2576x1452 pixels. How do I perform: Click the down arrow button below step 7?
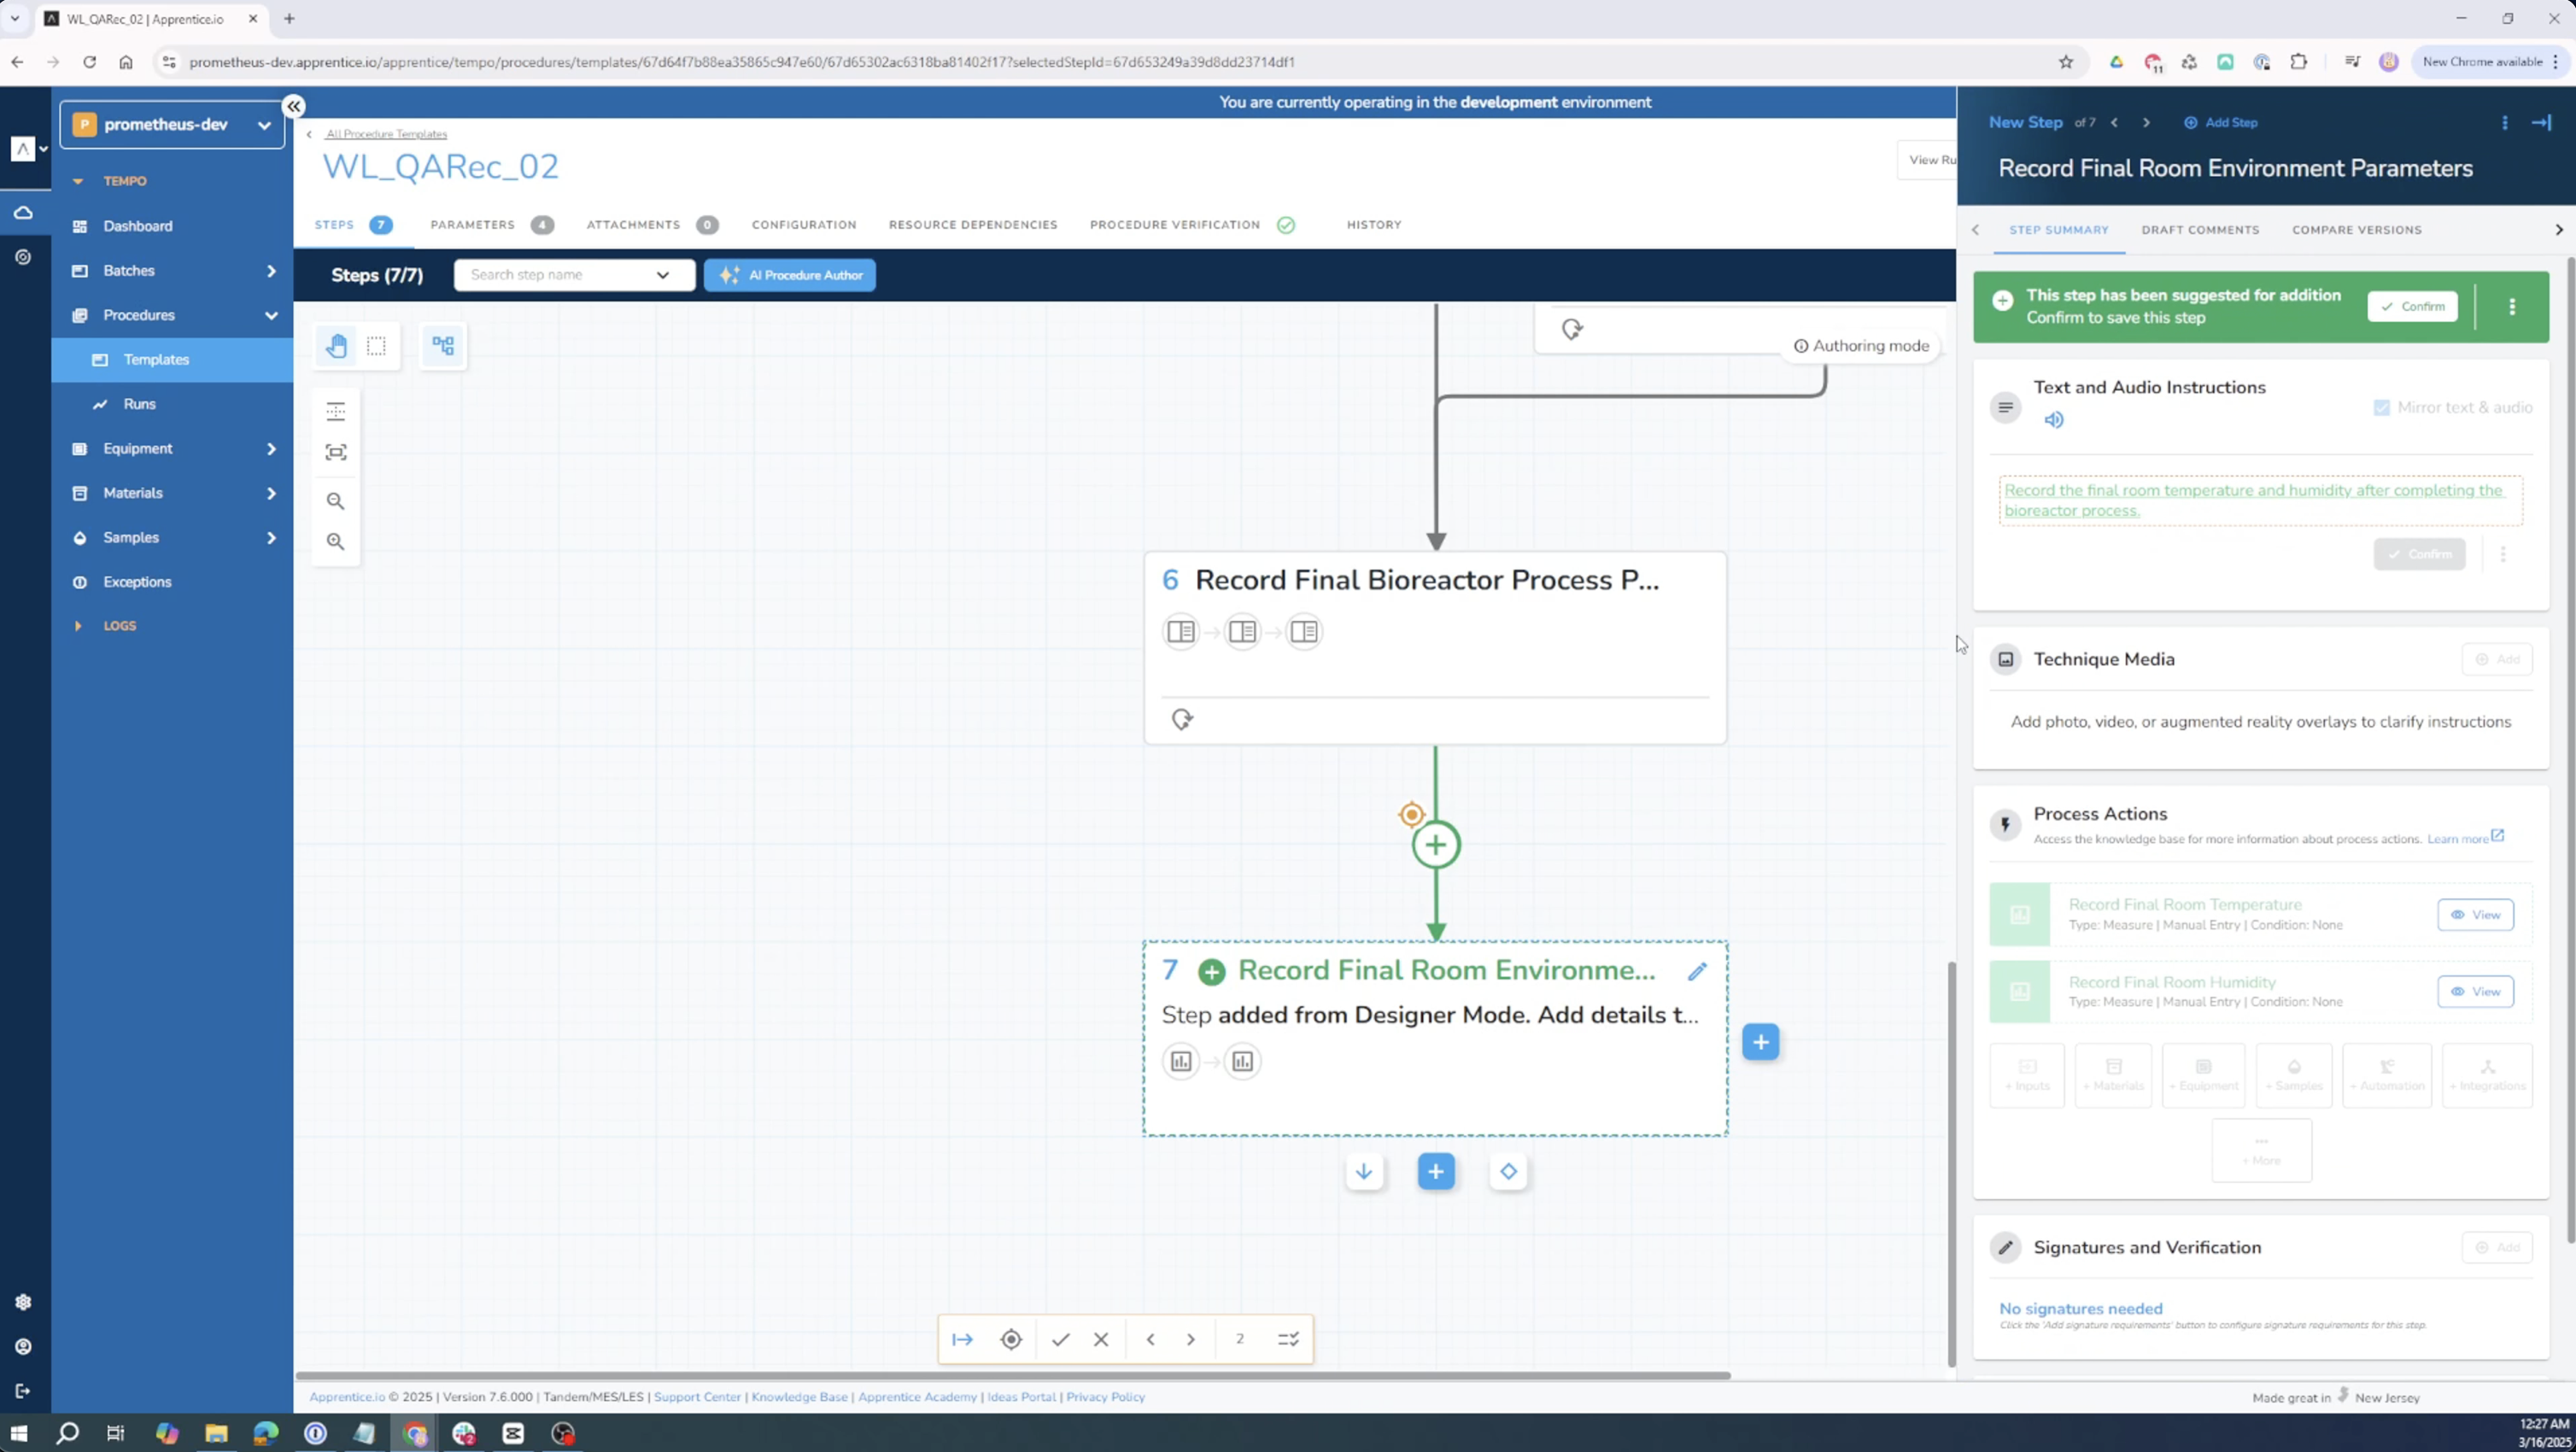coord(1364,1171)
